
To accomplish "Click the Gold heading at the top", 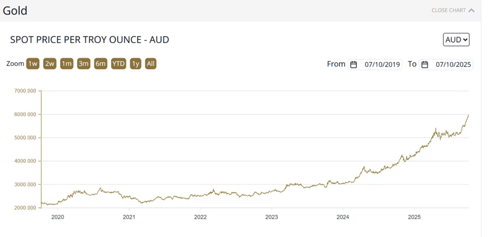I will click(15, 10).
